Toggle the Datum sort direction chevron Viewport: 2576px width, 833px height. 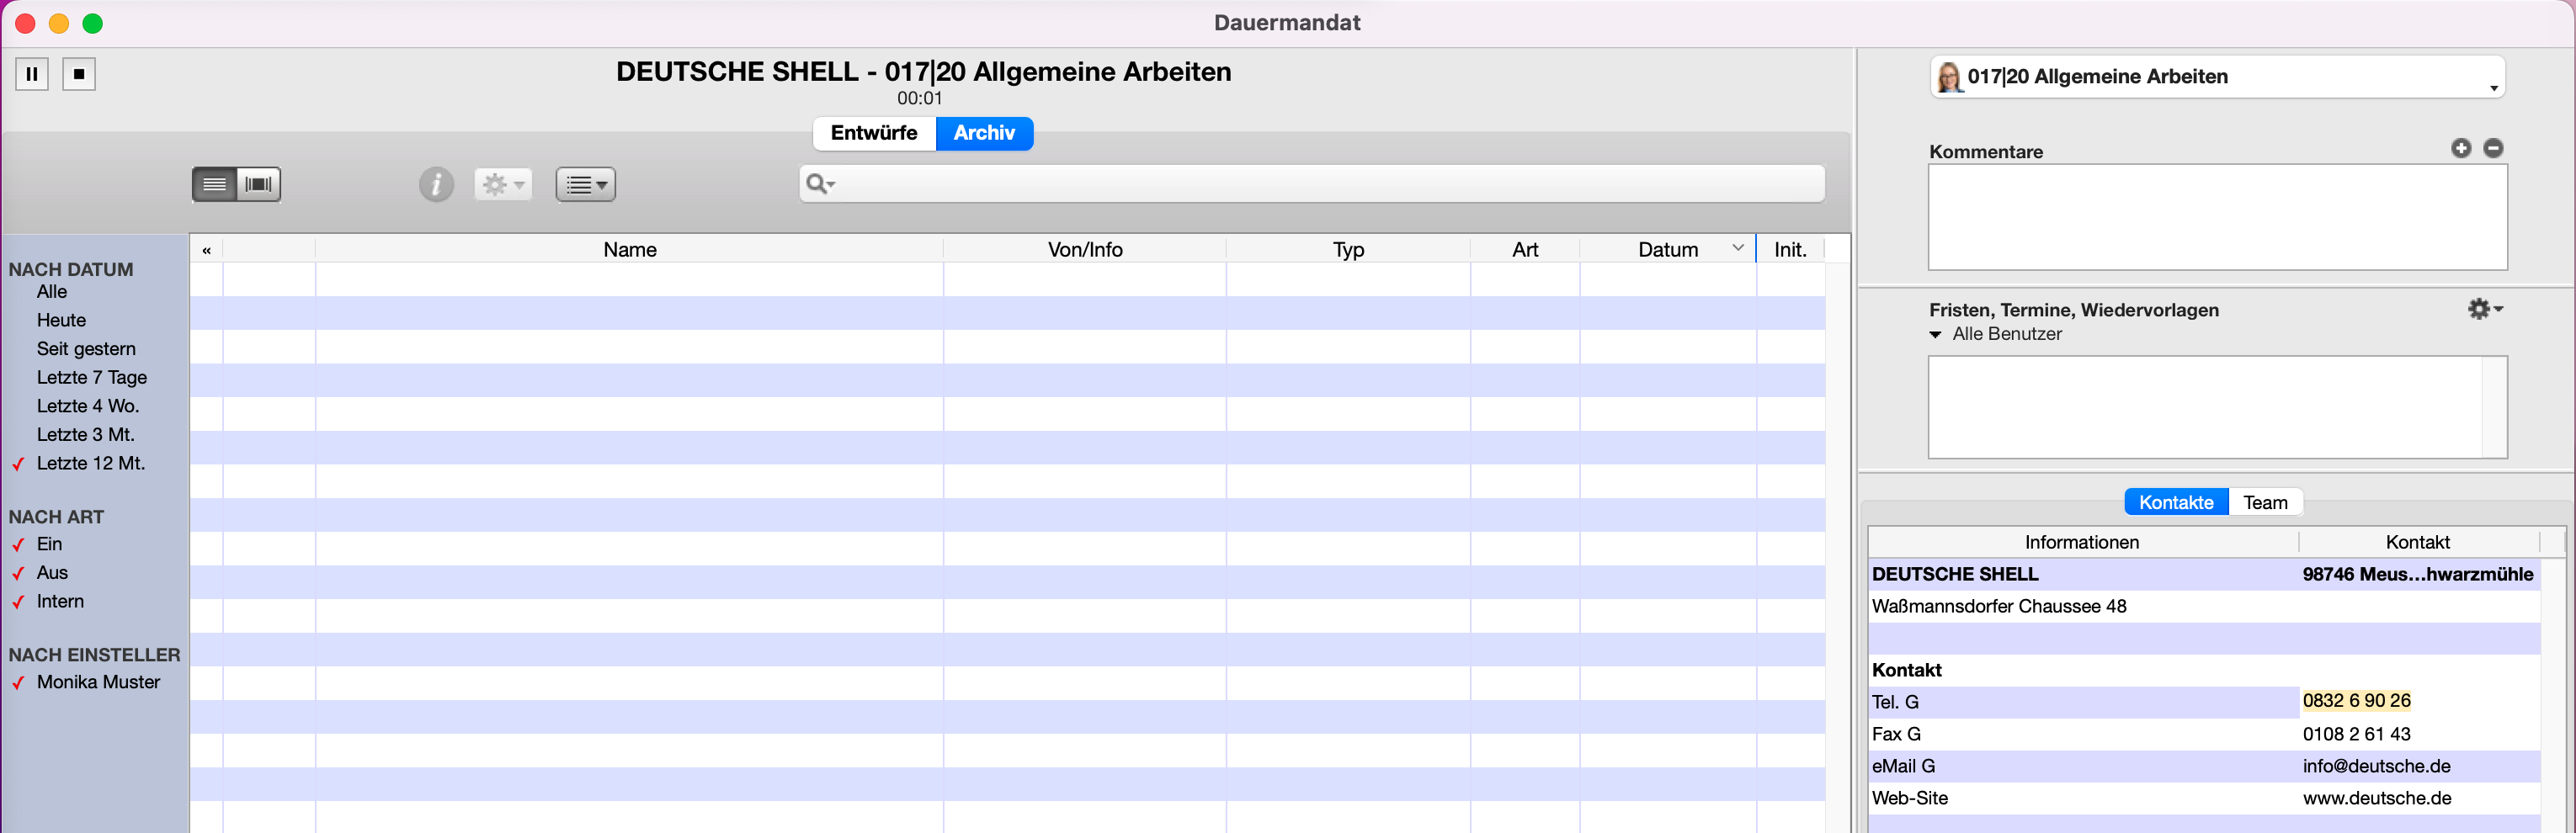pyautogui.click(x=1738, y=249)
